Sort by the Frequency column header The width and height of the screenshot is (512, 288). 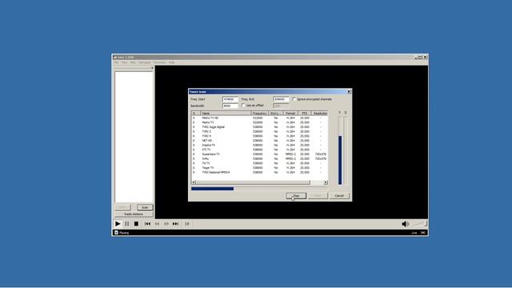point(259,113)
